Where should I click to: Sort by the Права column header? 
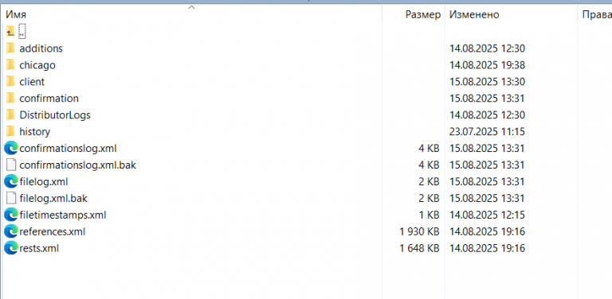[597, 15]
